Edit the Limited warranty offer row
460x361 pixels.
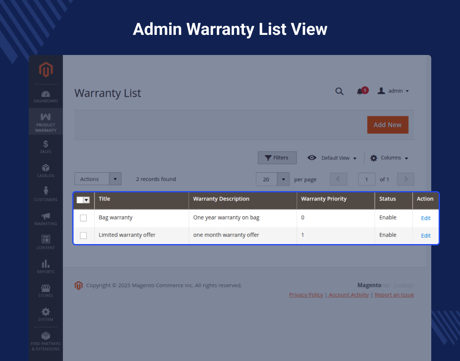pyautogui.click(x=425, y=235)
